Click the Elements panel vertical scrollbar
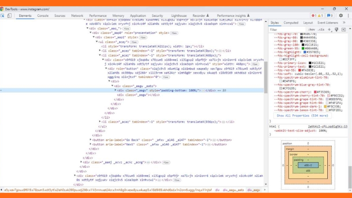This screenshot has height=198, width=352. tap(266, 77)
